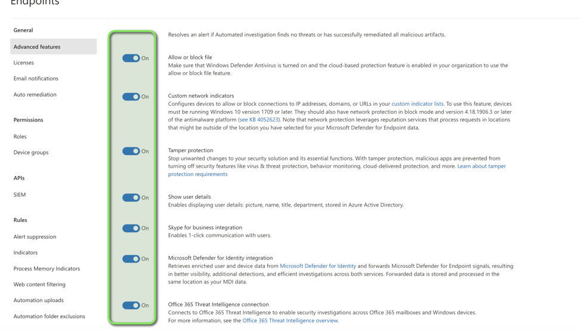The width and height of the screenshot is (580, 330).
Task: Open Office 365 Threat Intelligence overview link
Action: click(x=290, y=320)
